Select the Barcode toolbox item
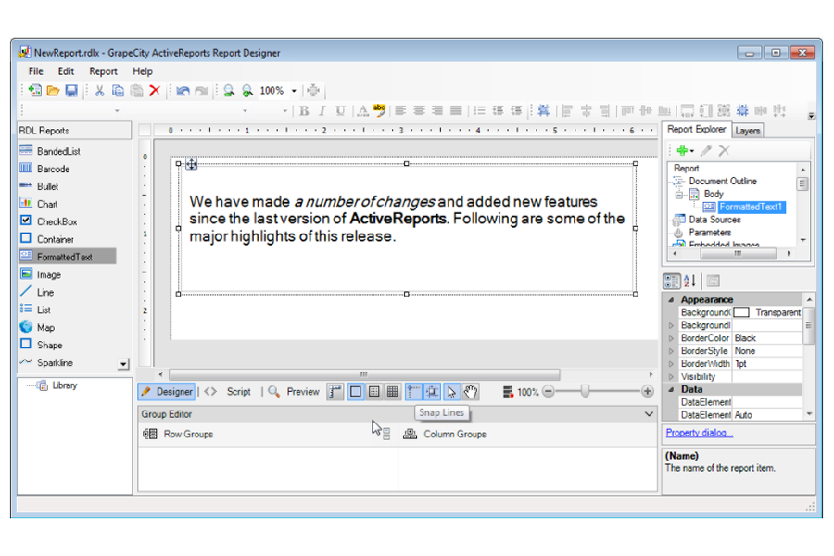The height and width of the screenshot is (556, 834). point(53,169)
